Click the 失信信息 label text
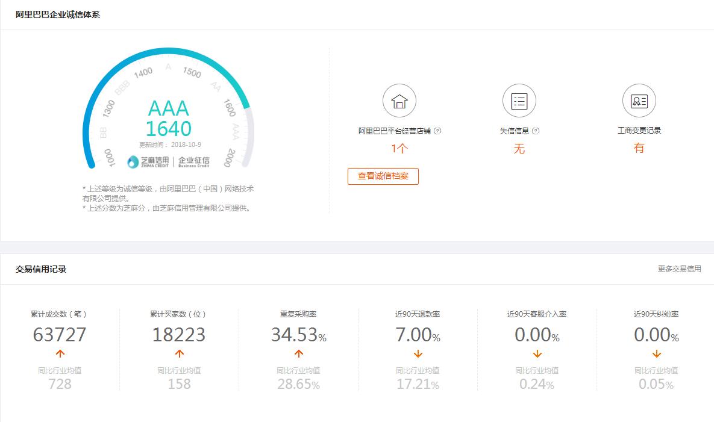This screenshot has height=422, width=714. click(x=515, y=131)
